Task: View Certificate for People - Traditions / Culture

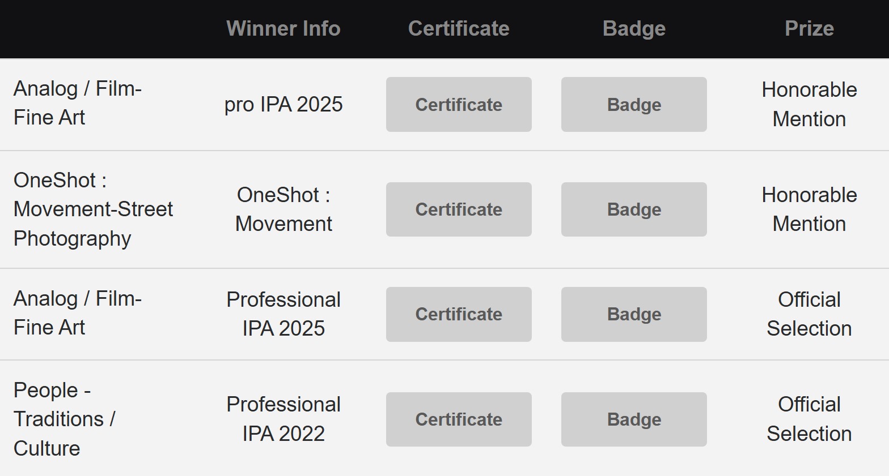Action: click(459, 419)
